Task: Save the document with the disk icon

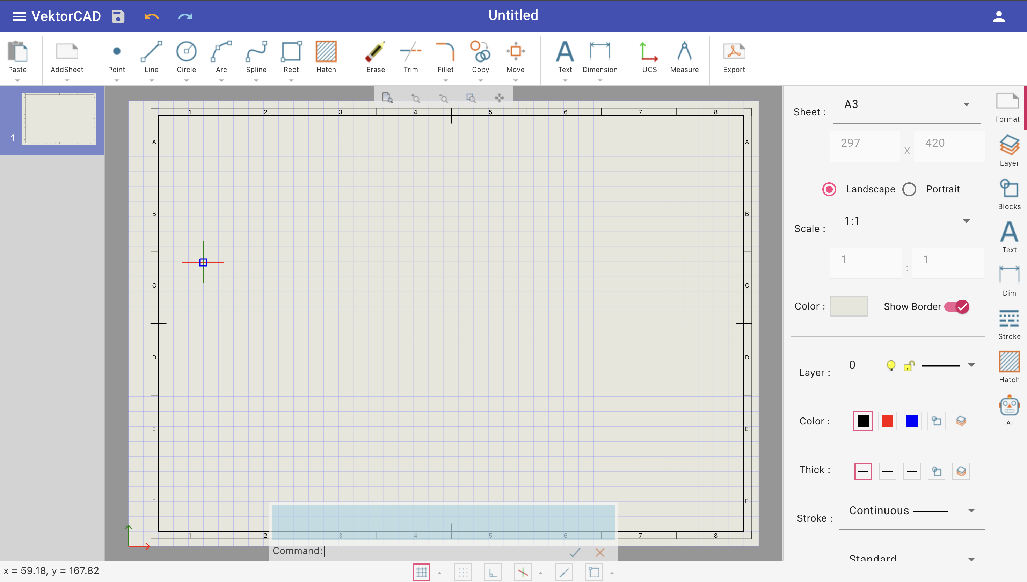Action: [117, 16]
